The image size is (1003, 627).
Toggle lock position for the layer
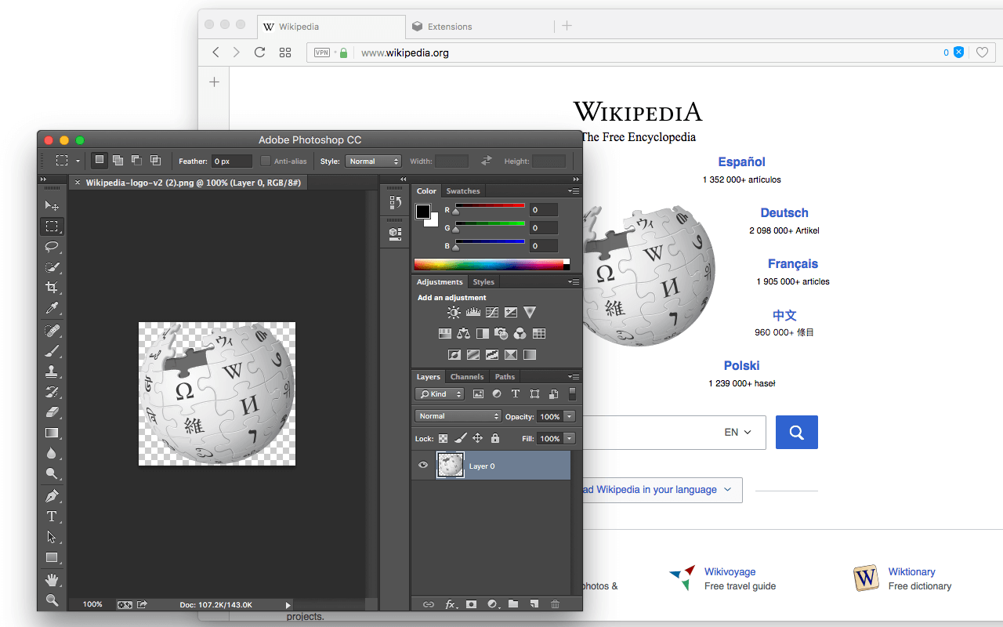[x=477, y=438]
